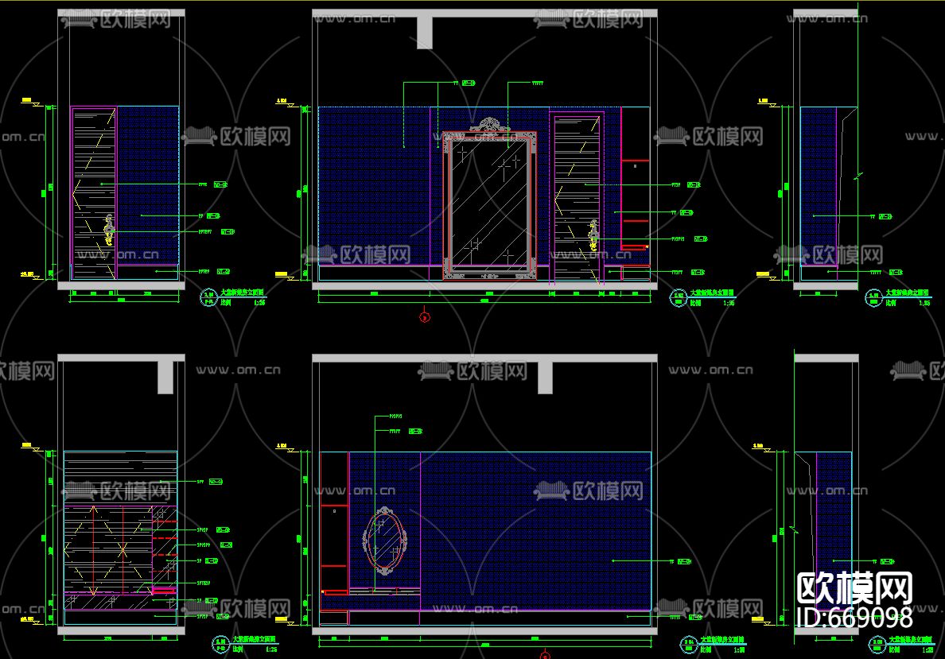The width and height of the screenshot is (945, 659).
Task: Click the title symbol circle of the top-left elevation
Action: click(x=208, y=297)
